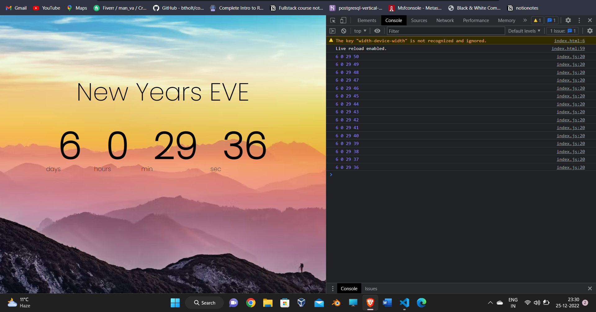This screenshot has width=596, height=312.
Task: Open the Sources tab
Action: 419,20
